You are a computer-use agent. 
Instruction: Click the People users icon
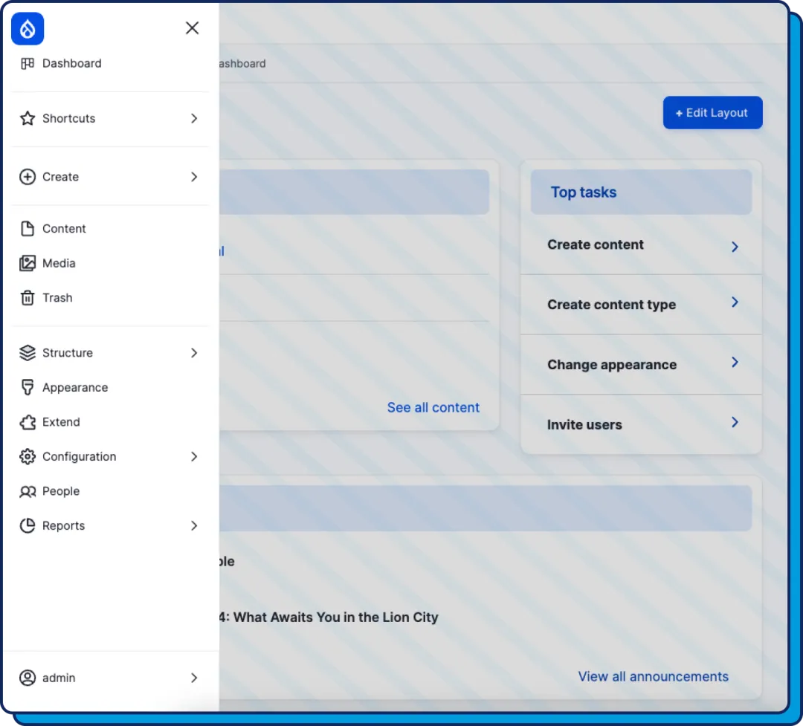tap(28, 491)
